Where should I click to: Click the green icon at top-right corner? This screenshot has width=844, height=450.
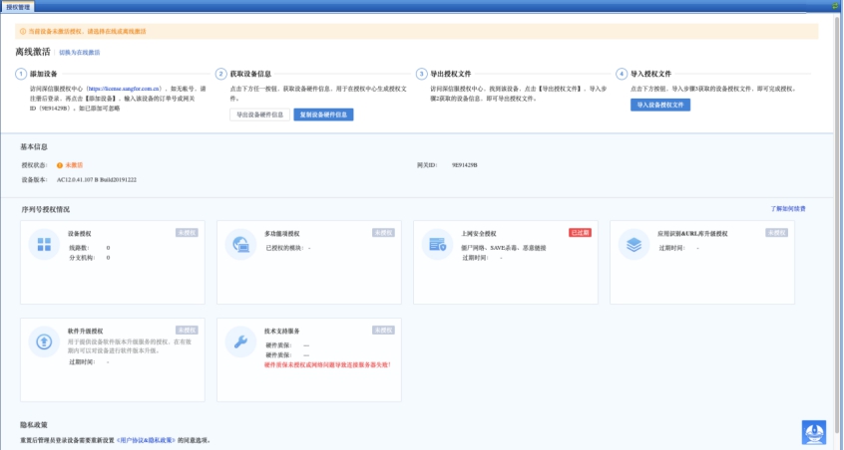[834, 6]
